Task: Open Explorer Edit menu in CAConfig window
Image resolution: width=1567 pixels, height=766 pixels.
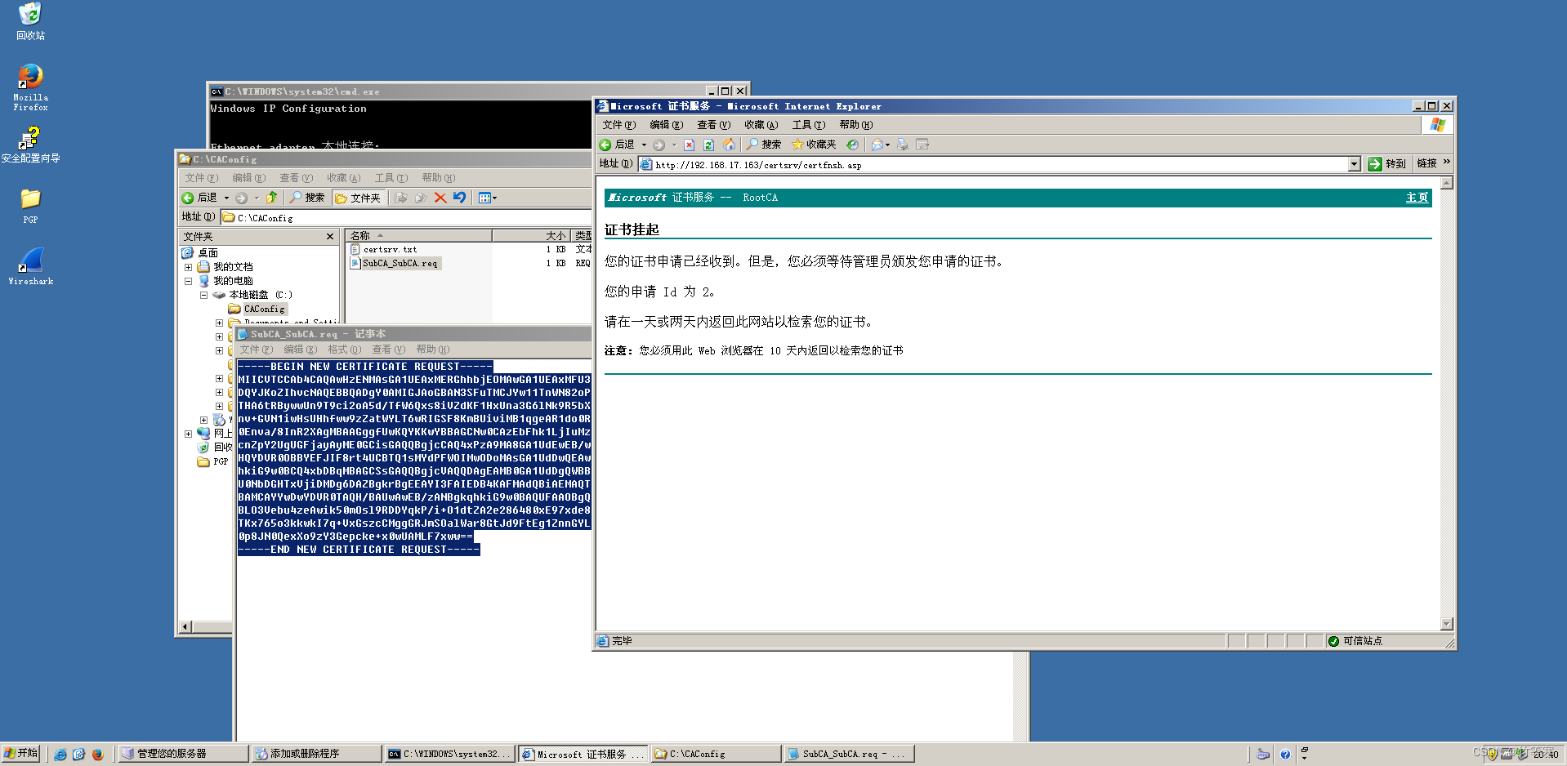Action: pos(248,178)
